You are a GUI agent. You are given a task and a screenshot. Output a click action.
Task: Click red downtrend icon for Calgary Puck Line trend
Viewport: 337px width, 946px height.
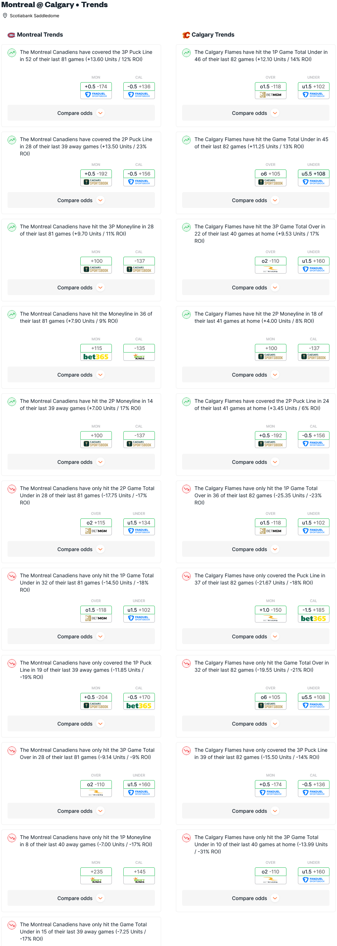(x=186, y=576)
